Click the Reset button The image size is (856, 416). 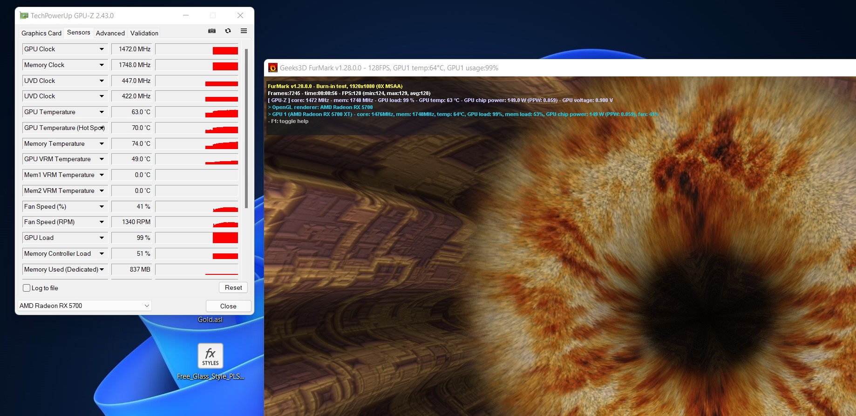(x=233, y=287)
